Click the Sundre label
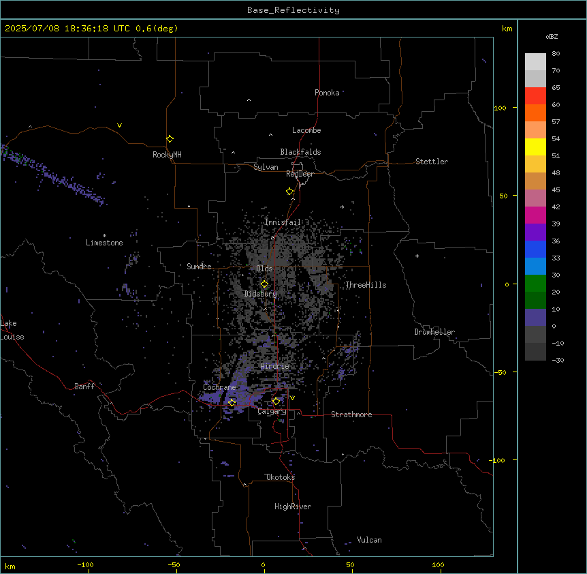Screen dimensions: 587x574 [x=199, y=267]
